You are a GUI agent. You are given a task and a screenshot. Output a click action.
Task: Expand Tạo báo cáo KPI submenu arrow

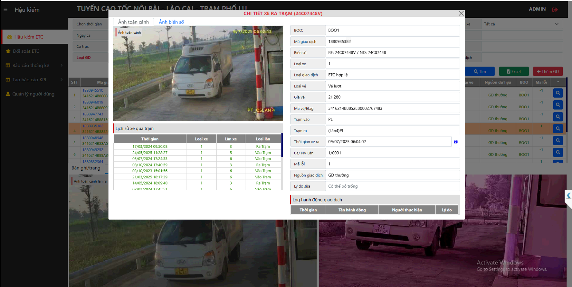coord(62,79)
